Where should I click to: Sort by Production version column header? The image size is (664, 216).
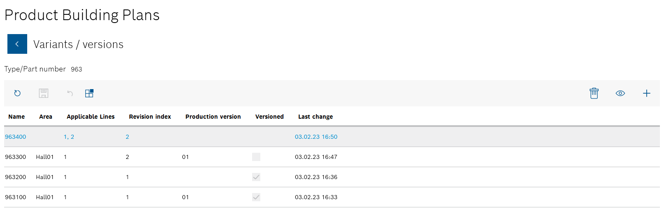point(213,117)
